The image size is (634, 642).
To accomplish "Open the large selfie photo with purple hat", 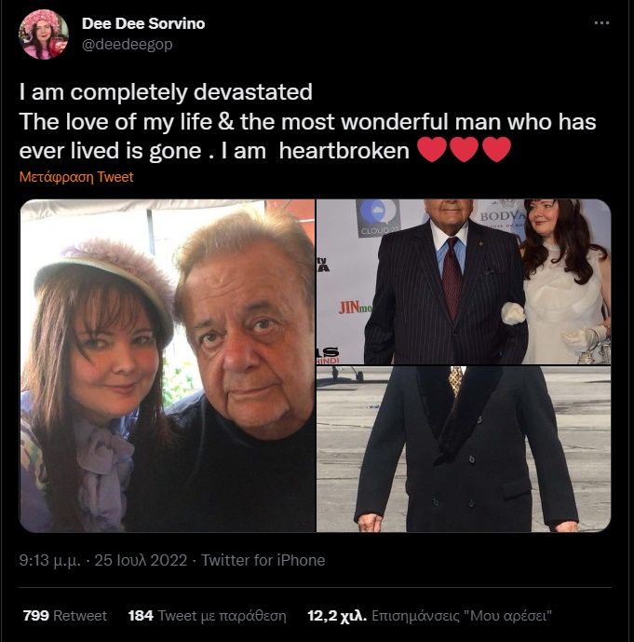I will click(168, 365).
